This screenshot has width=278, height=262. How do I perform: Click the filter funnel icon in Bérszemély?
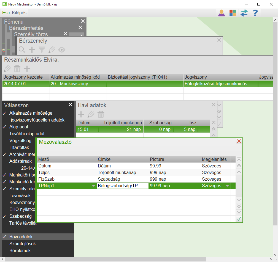[42, 50]
